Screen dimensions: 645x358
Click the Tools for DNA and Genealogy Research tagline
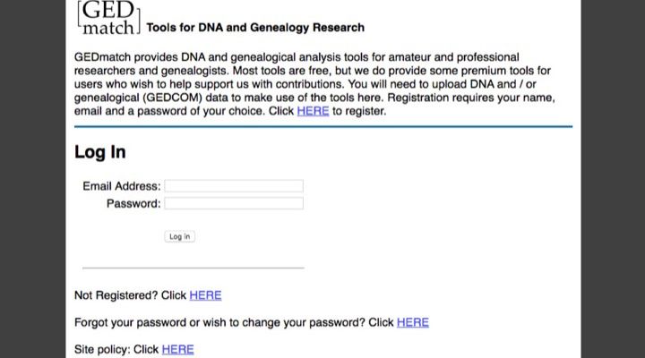coord(254,28)
